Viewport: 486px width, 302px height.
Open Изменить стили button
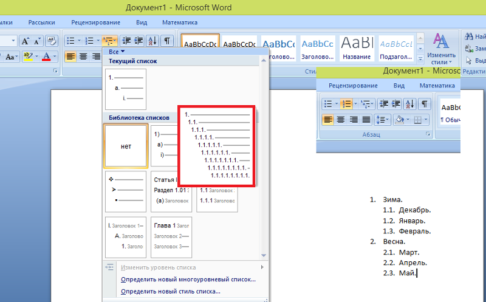click(x=442, y=49)
